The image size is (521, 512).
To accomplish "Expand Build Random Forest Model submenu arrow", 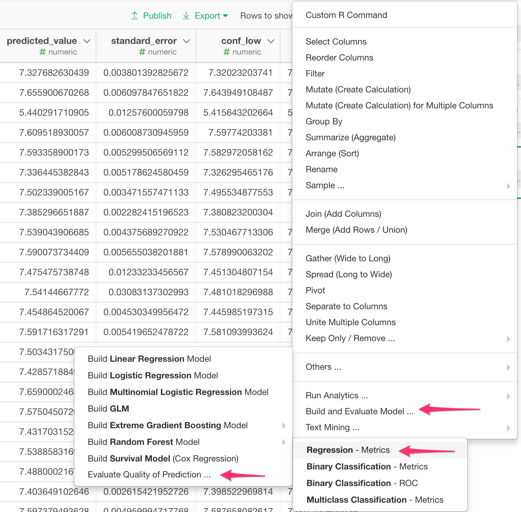I will point(284,442).
